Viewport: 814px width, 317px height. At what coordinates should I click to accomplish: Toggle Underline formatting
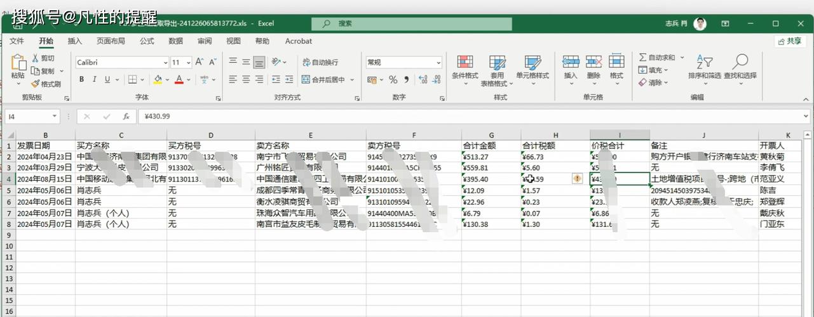[107, 80]
